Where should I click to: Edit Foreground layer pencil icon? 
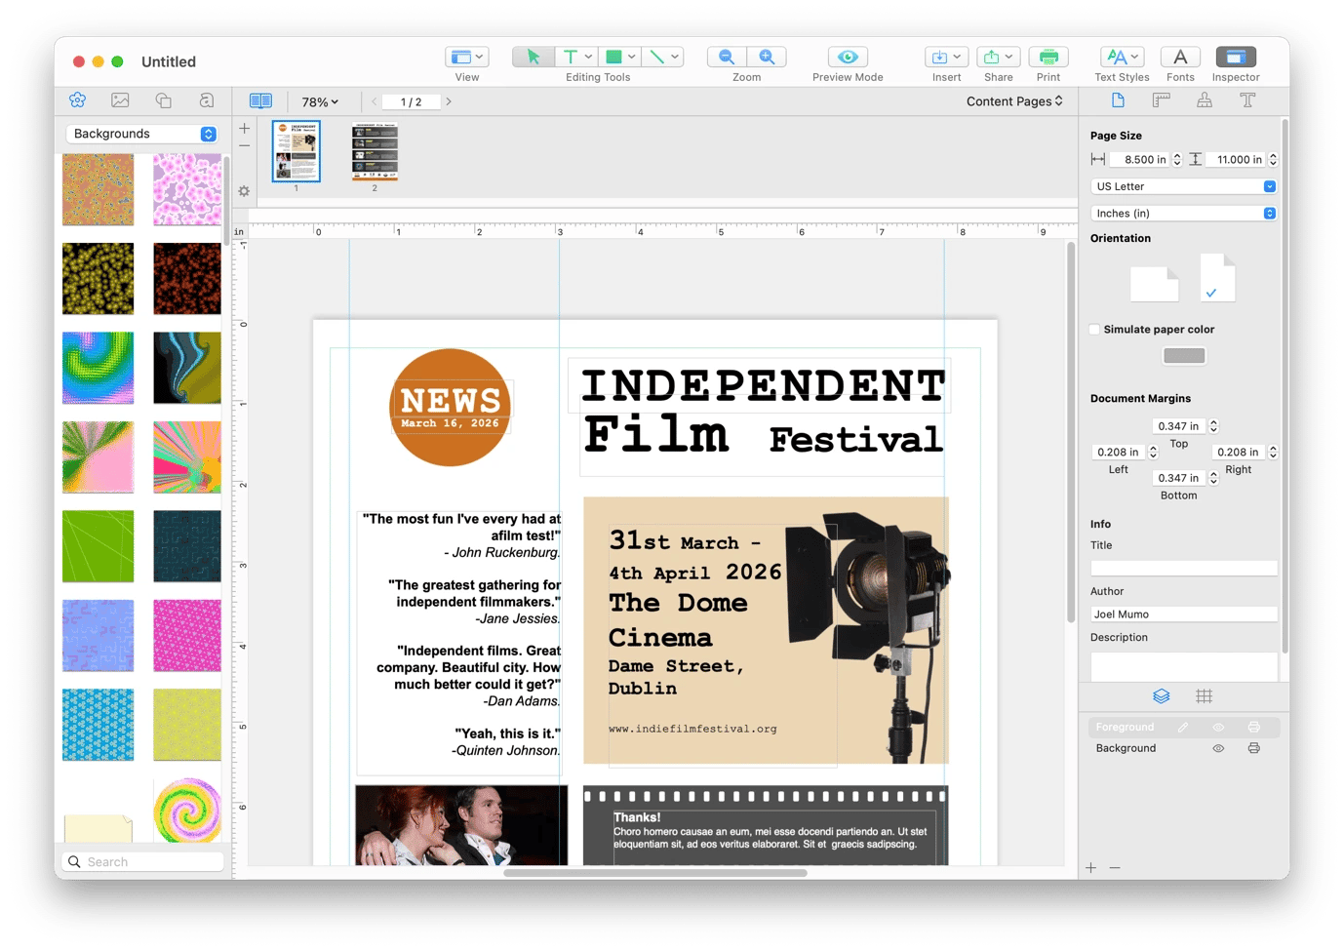click(1183, 728)
